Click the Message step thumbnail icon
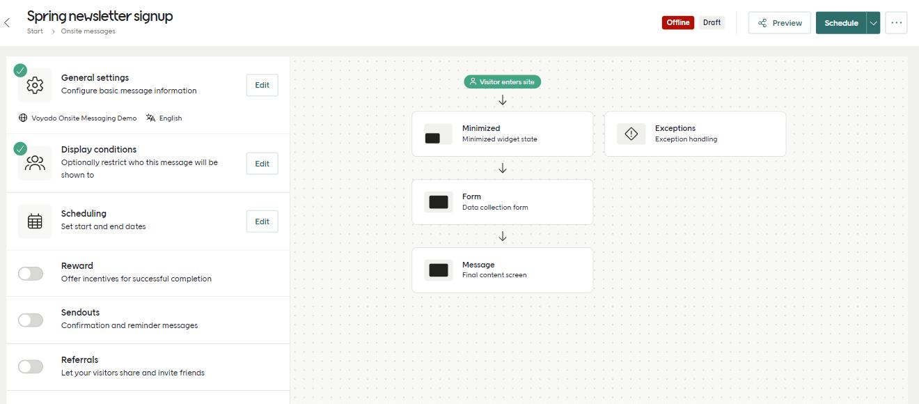Screen dimensions: 919x404 point(439,270)
